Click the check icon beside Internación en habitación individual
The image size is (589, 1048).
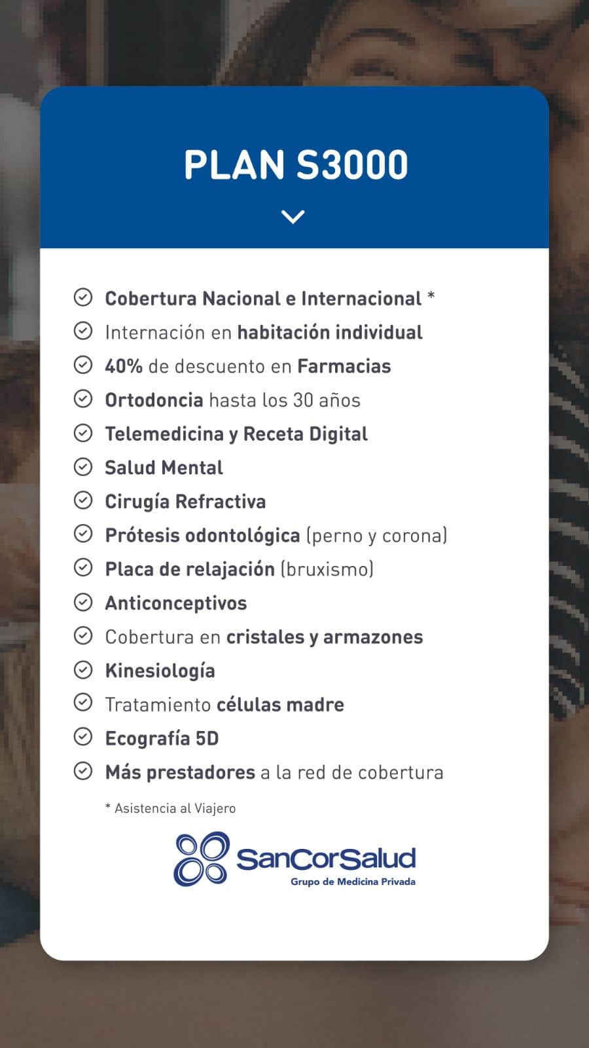[x=83, y=331]
